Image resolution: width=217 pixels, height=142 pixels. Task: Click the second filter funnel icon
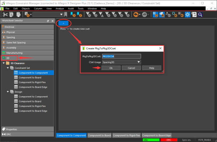(95, 14)
